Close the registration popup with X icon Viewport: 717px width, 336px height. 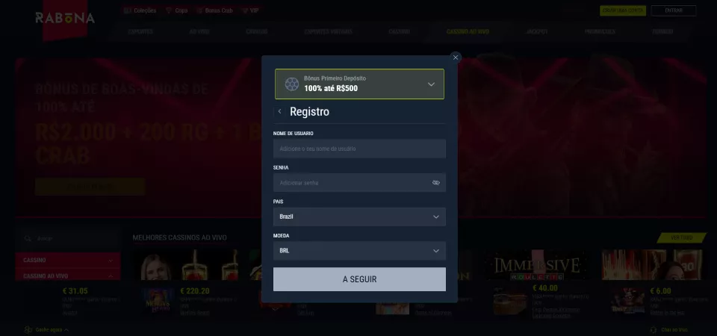455,57
